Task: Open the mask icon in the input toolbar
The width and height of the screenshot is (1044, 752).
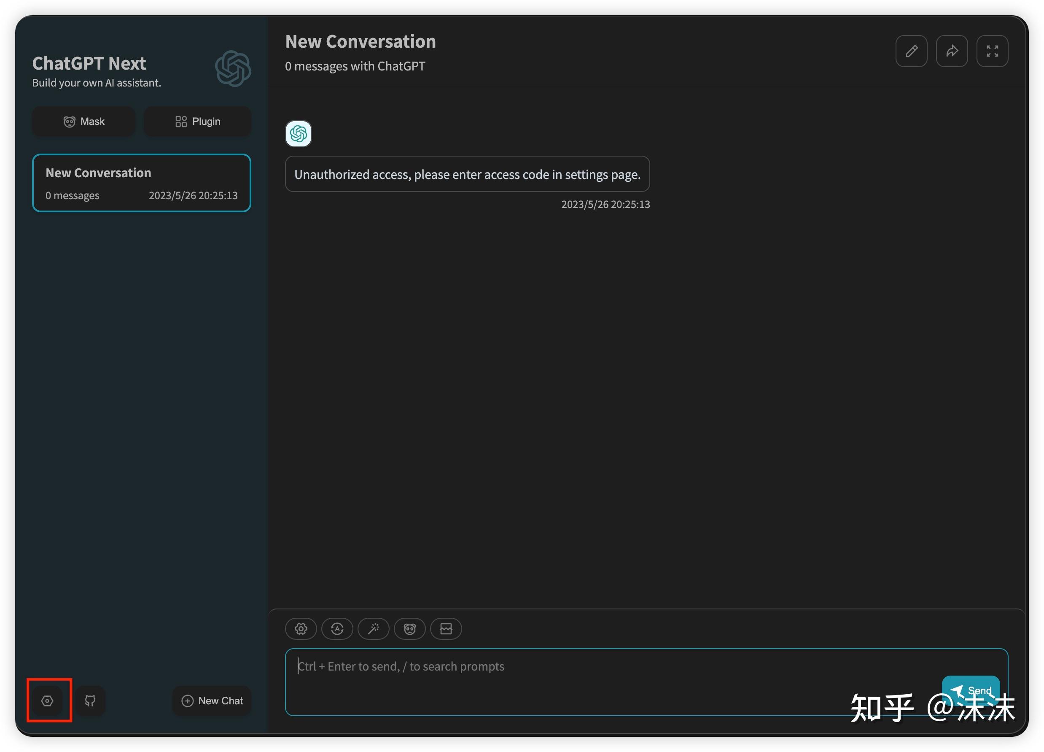Action: click(x=409, y=629)
